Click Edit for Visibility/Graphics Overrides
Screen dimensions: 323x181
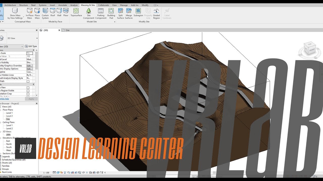click(x=30, y=66)
